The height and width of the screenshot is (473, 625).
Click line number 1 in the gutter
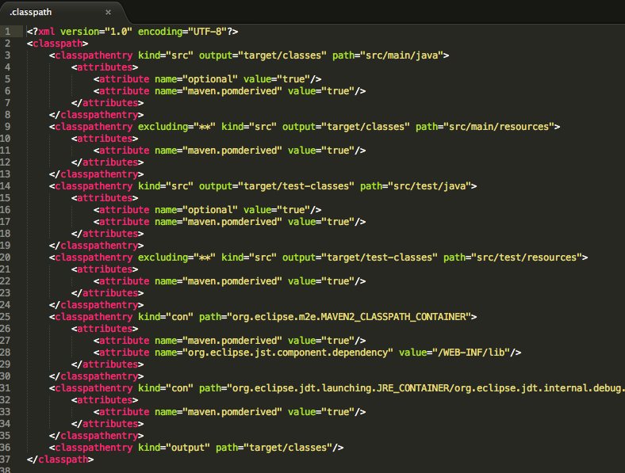8,32
